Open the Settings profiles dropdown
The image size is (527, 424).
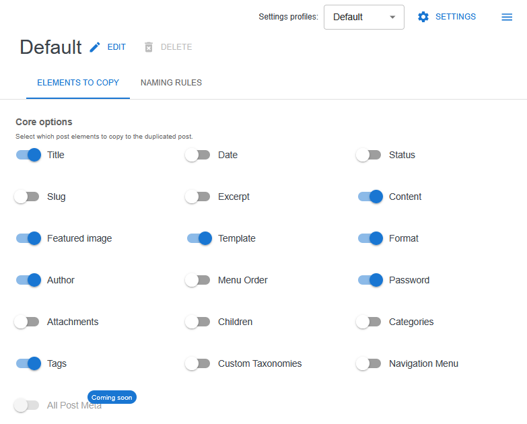(x=363, y=17)
